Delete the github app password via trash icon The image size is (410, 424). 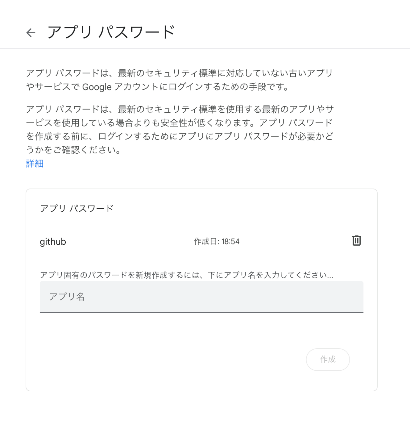pyautogui.click(x=356, y=240)
